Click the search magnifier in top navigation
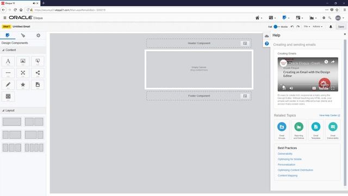This screenshot has width=348, height=196. click(330, 18)
